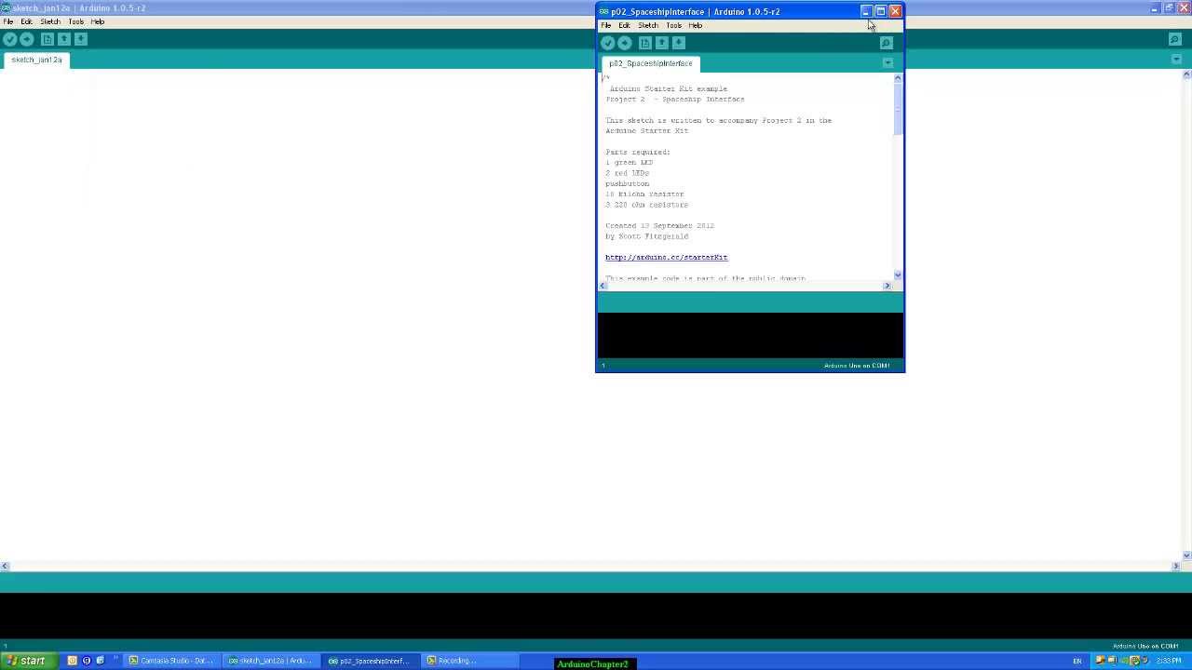Open Tools menu in sketch_jan12a window

click(75, 21)
